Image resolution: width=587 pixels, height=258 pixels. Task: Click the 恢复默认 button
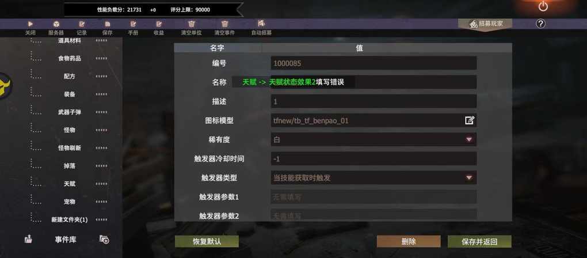[x=207, y=241]
